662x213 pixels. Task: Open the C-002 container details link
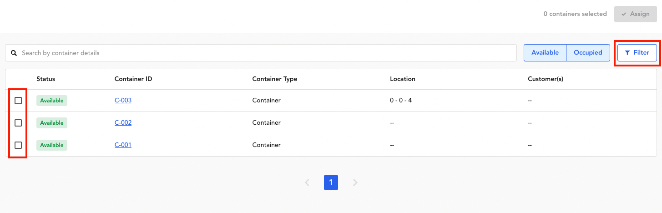click(x=123, y=122)
